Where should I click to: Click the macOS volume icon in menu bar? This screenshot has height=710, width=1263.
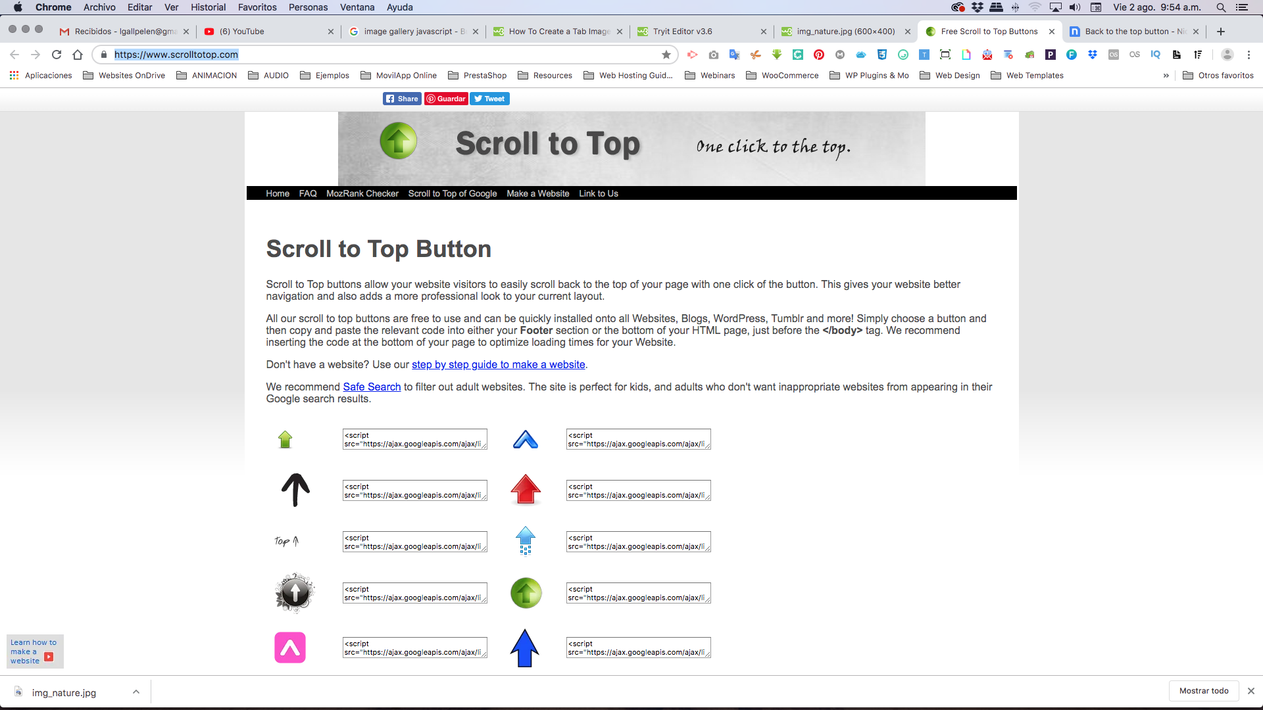(1075, 8)
